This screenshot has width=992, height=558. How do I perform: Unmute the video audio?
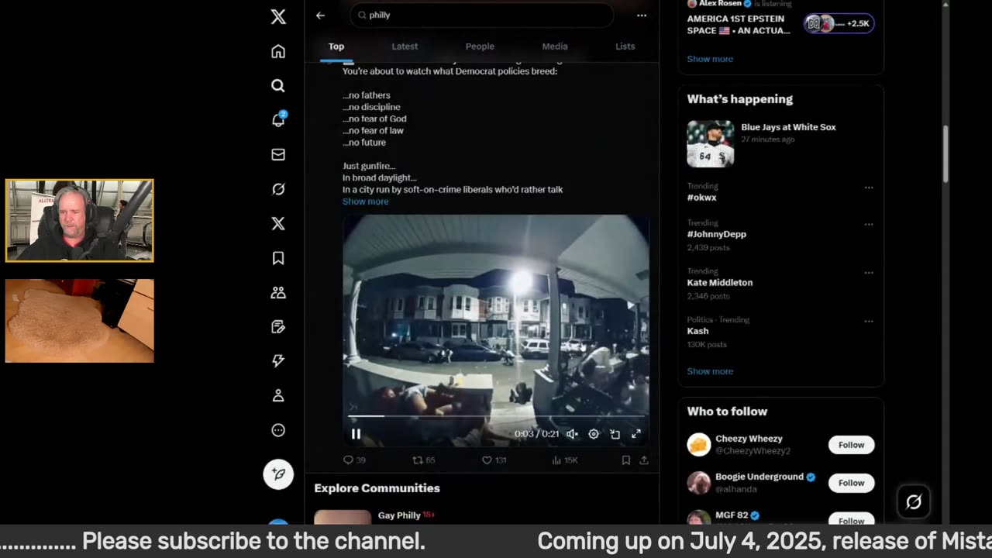572,434
